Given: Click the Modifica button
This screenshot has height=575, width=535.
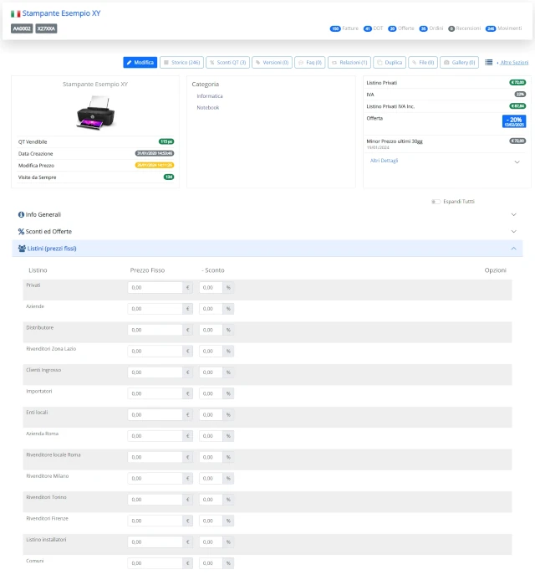Looking at the screenshot, I should (140, 62).
